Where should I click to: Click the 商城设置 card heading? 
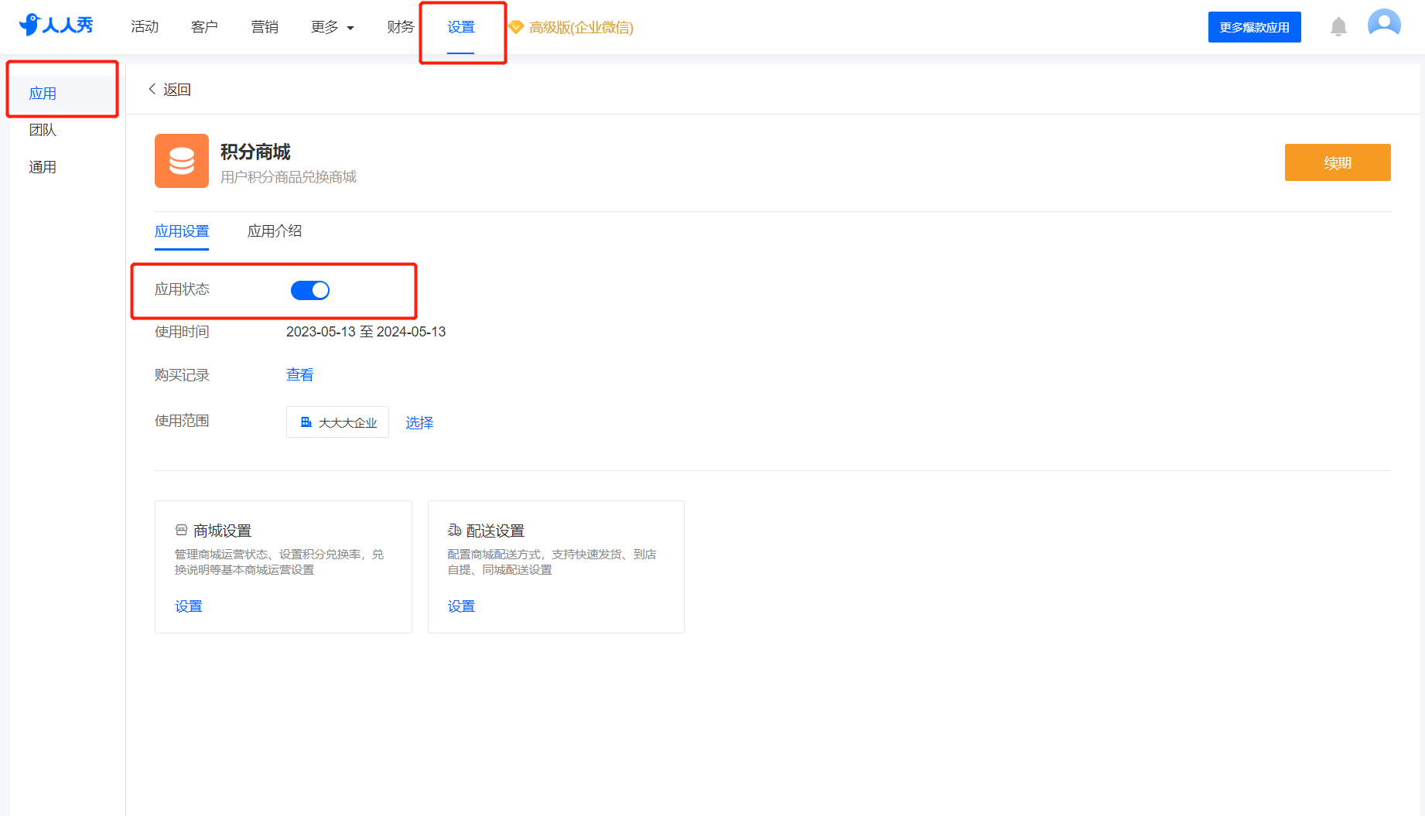[223, 531]
